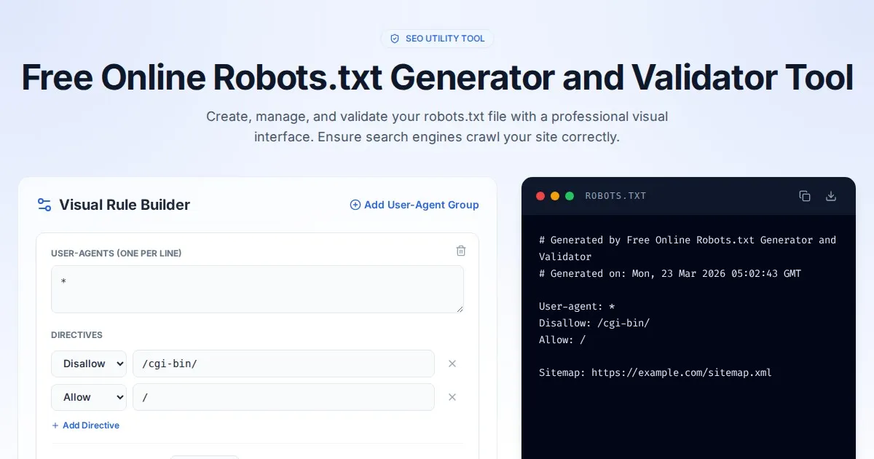Click the green dot in code window
The height and width of the screenshot is (459, 874).
[x=570, y=196]
